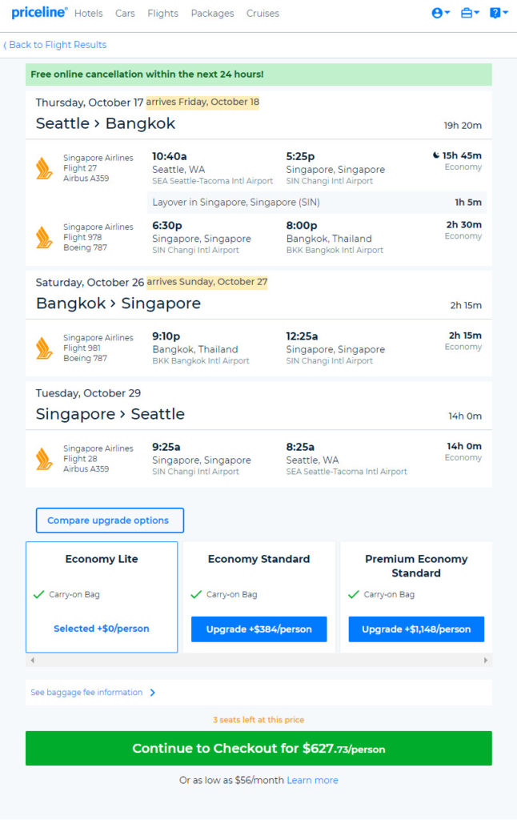Click overnight moon icon beside 15h 45m
Viewport: 517px width, 820px height.
pyautogui.click(x=436, y=155)
